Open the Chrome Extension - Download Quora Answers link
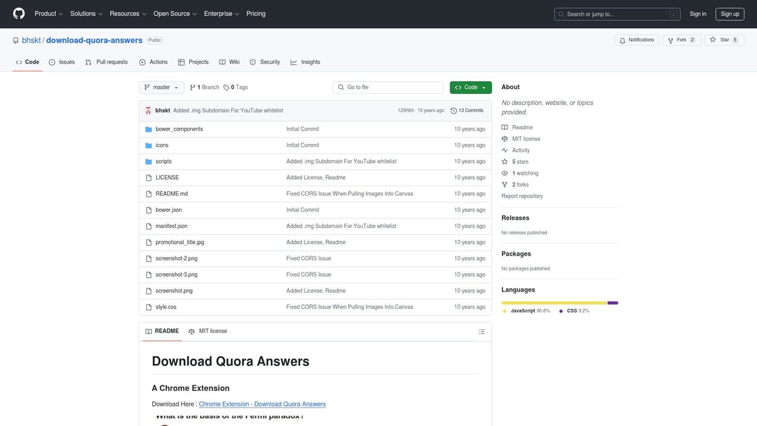This screenshot has height=426, width=757. coord(262,404)
